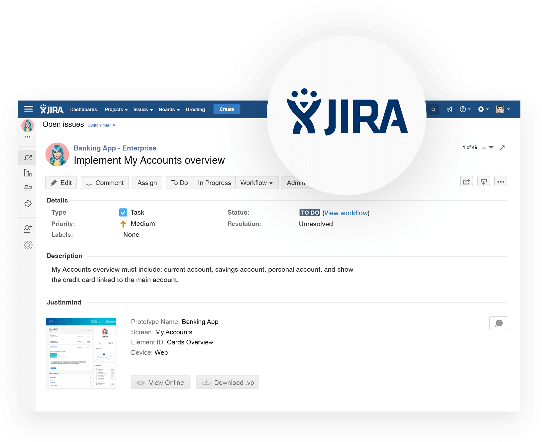The height and width of the screenshot is (442, 542).
Task: Click the 1 of 49 pager text
Action: (470, 148)
